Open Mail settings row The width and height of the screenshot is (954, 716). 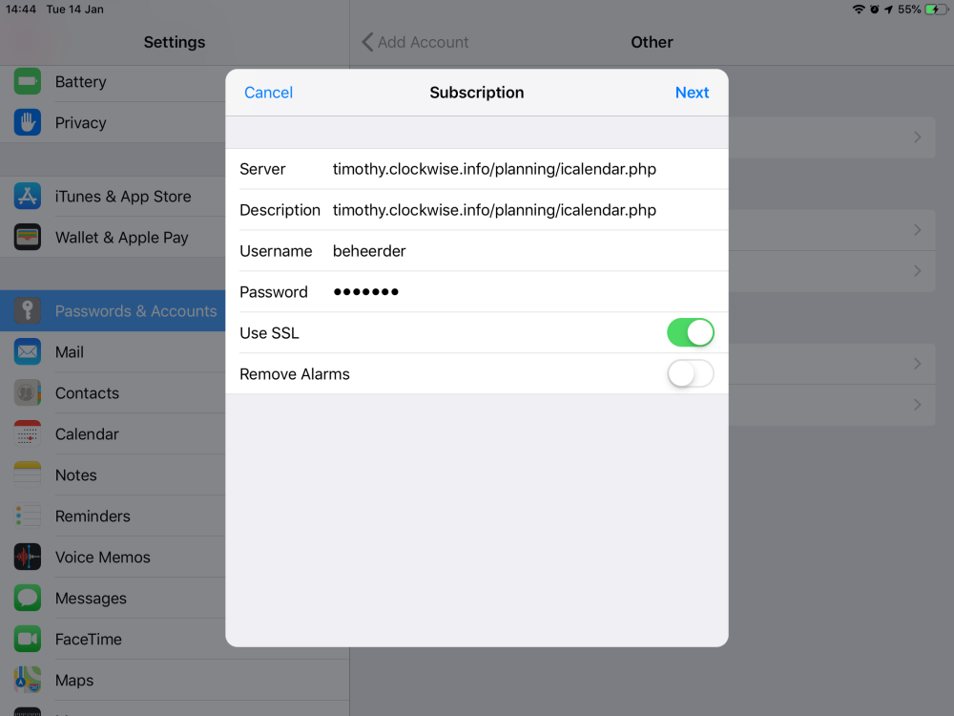click(113, 352)
